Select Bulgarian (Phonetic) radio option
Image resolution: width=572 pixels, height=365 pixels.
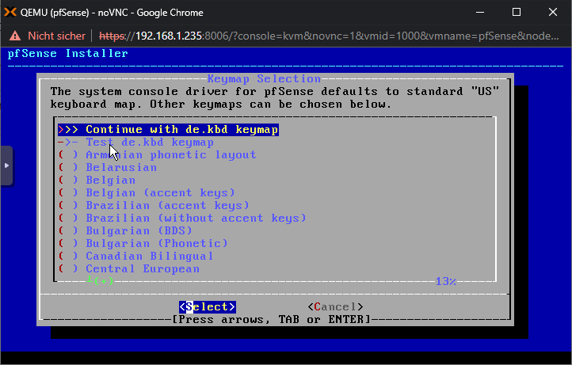pyautogui.click(x=143, y=244)
